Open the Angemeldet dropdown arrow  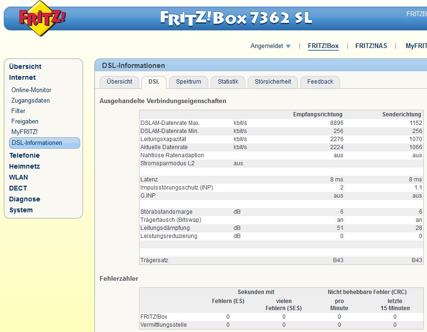(288, 47)
